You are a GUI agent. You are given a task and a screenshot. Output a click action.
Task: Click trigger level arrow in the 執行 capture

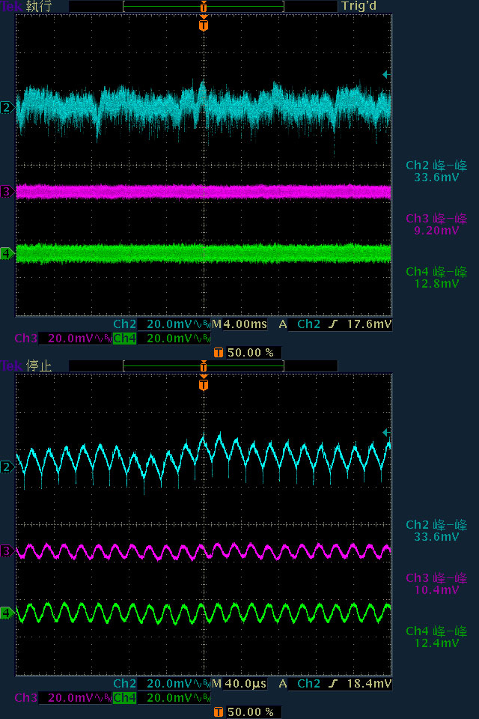(x=386, y=74)
